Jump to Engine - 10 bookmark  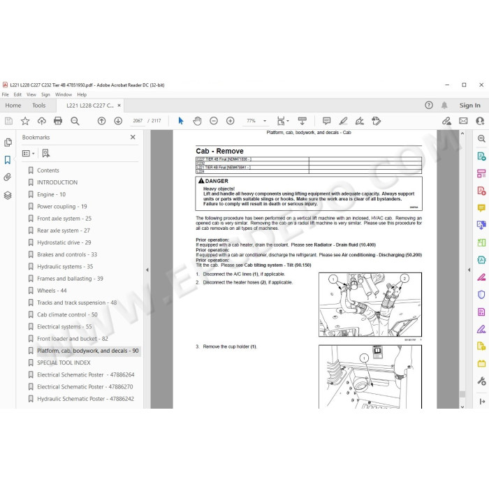(51, 194)
